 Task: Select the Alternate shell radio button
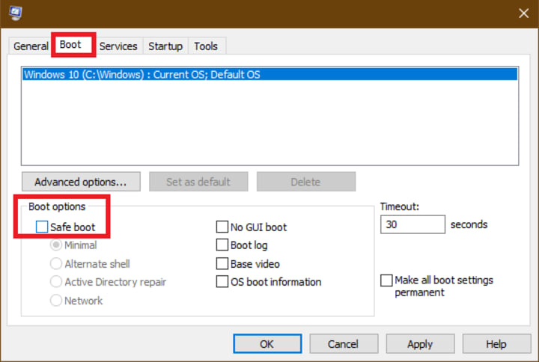(x=56, y=264)
